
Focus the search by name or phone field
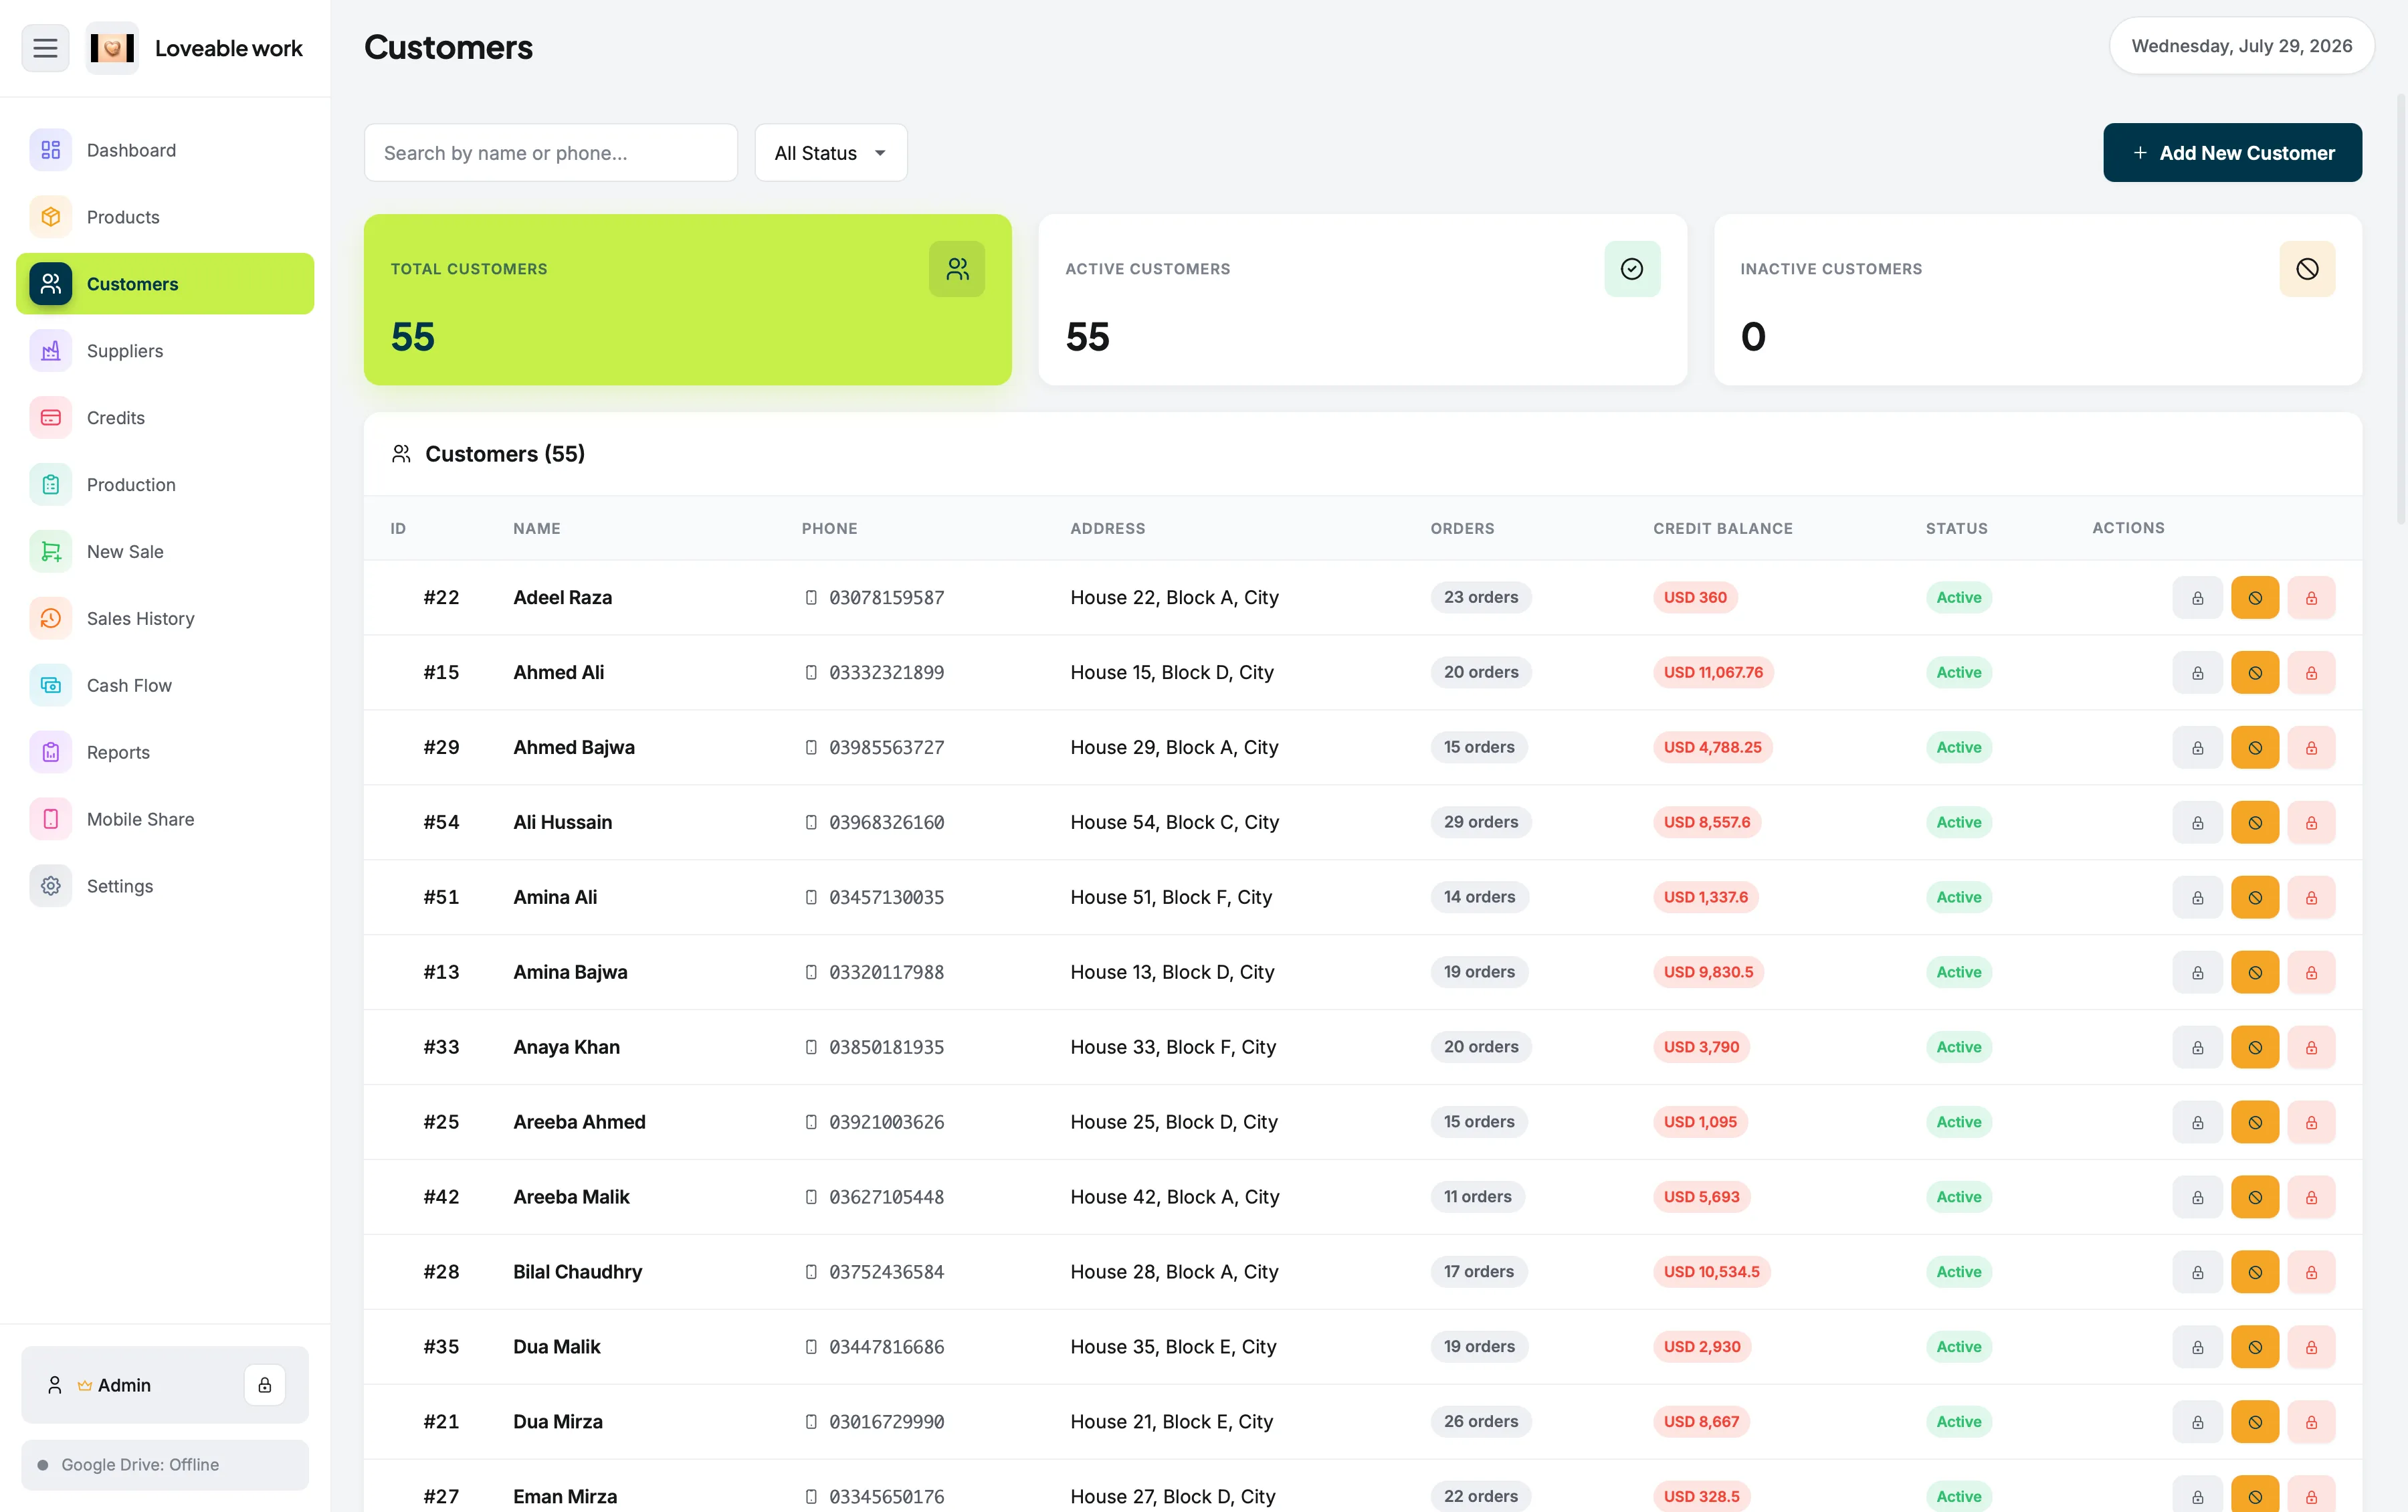(550, 153)
